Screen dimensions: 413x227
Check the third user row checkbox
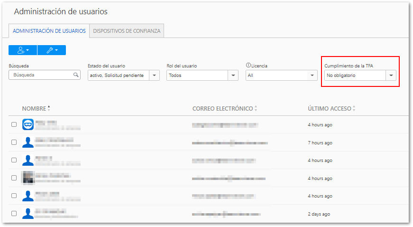(14, 160)
